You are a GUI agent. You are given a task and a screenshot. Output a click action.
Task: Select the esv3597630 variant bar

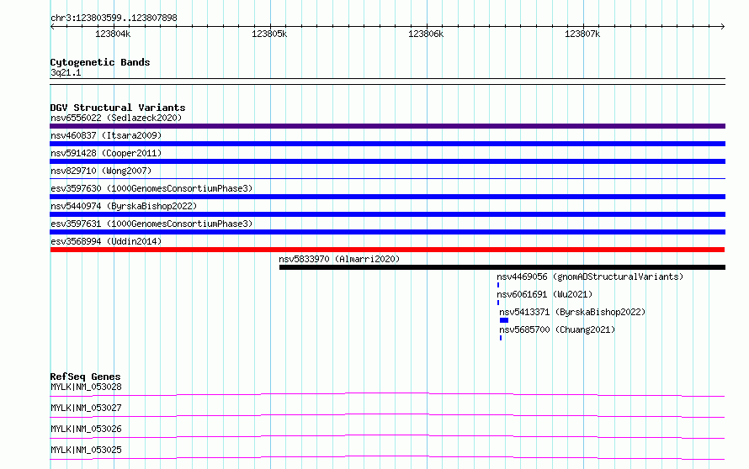[387, 197]
